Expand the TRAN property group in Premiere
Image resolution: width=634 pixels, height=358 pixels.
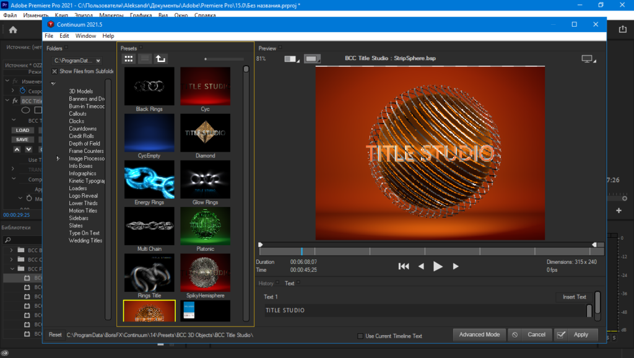(x=13, y=168)
